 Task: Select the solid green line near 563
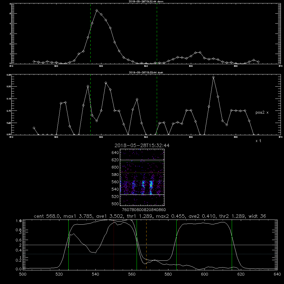(x=137, y=245)
